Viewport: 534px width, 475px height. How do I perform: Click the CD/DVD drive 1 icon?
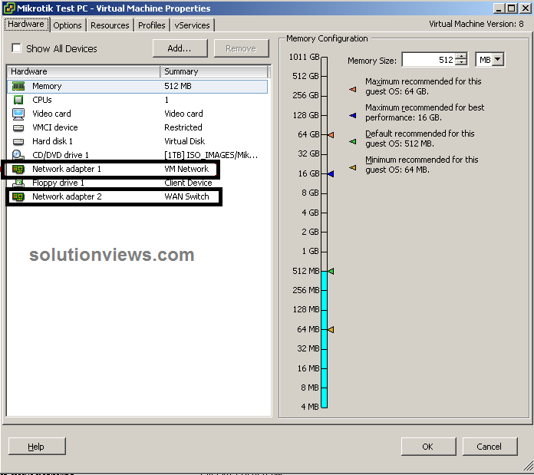coord(18,155)
